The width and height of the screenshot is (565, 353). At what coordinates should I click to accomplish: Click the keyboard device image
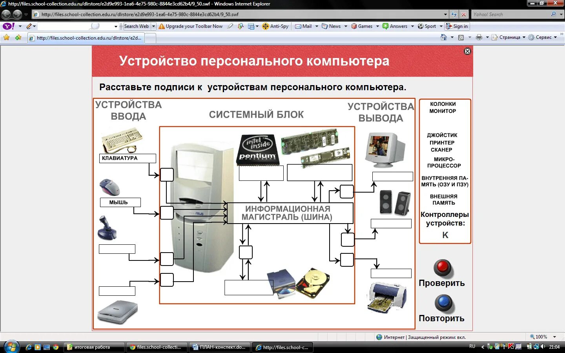(121, 140)
